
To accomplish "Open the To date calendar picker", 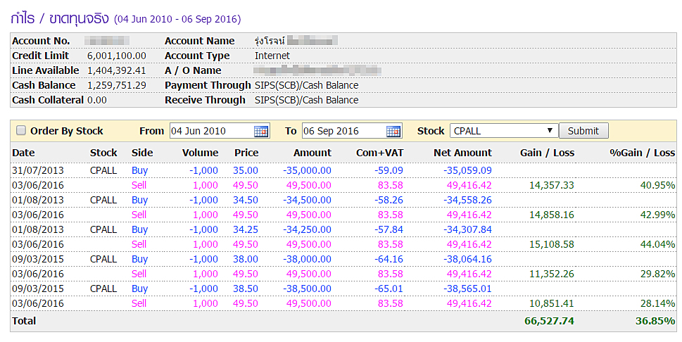I will [x=393, y=131].
